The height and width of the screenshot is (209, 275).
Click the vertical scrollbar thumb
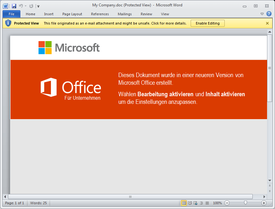270,68
